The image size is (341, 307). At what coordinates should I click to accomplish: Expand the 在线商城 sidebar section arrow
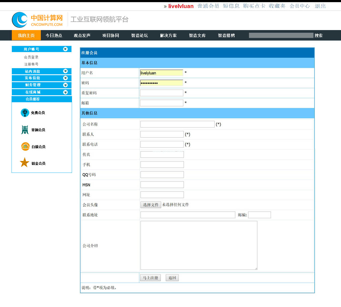tap(65, 92)
